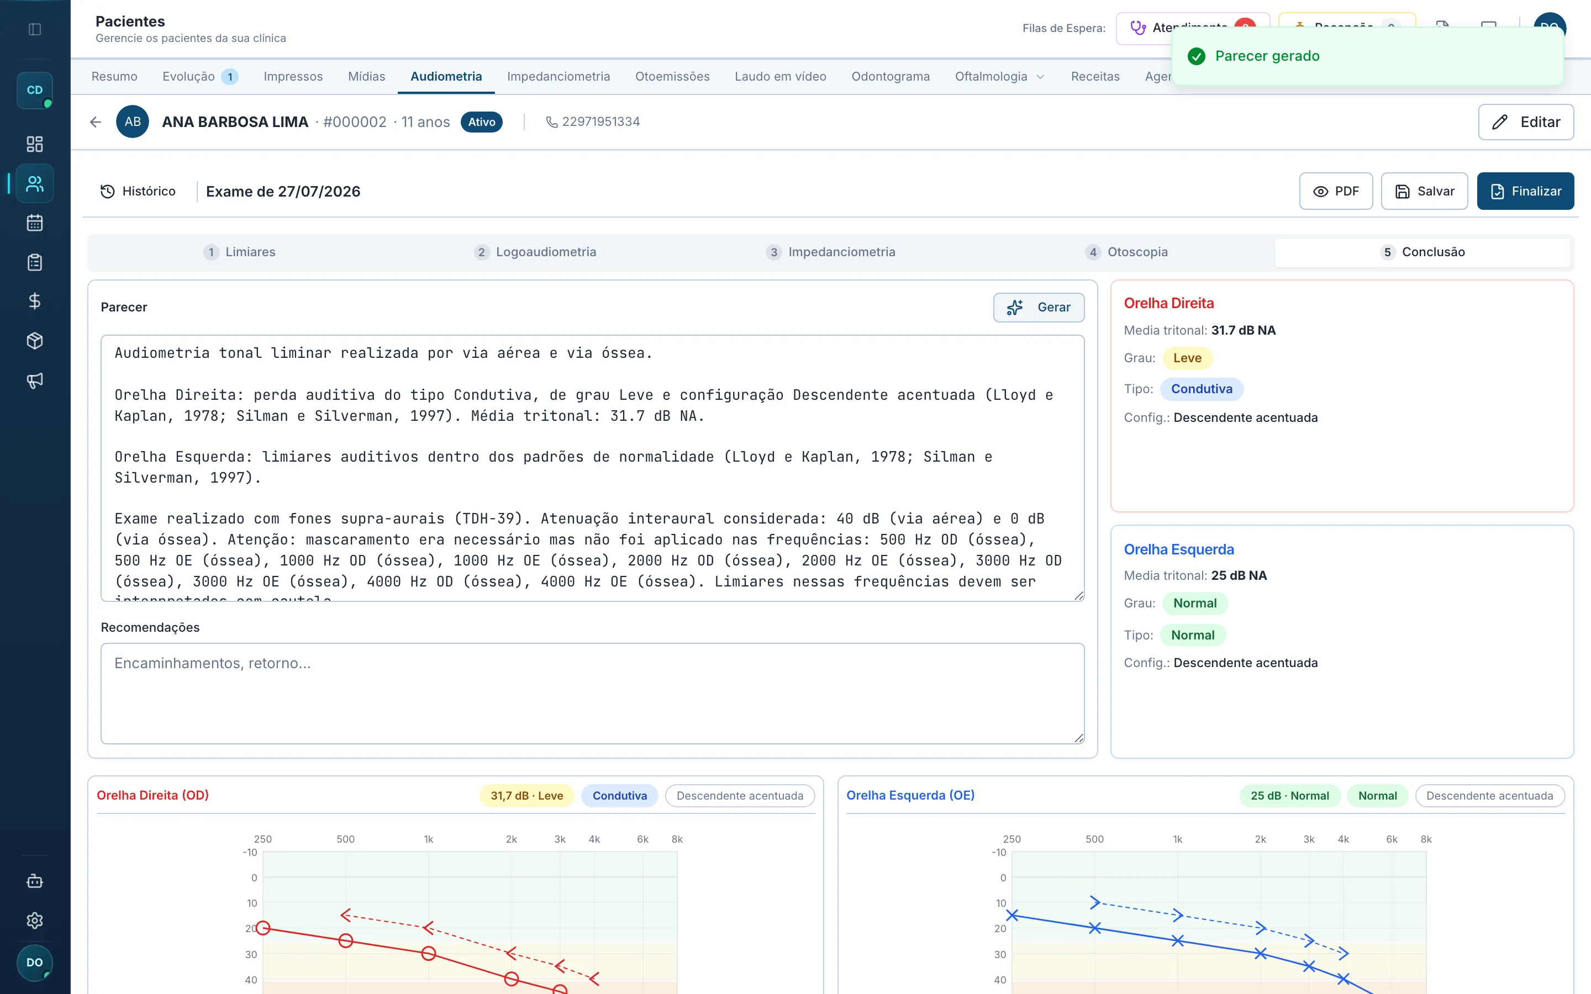1591x994 pixels.
Task: Click the back arrow beside patient avatar
Action: click(96, 121)
